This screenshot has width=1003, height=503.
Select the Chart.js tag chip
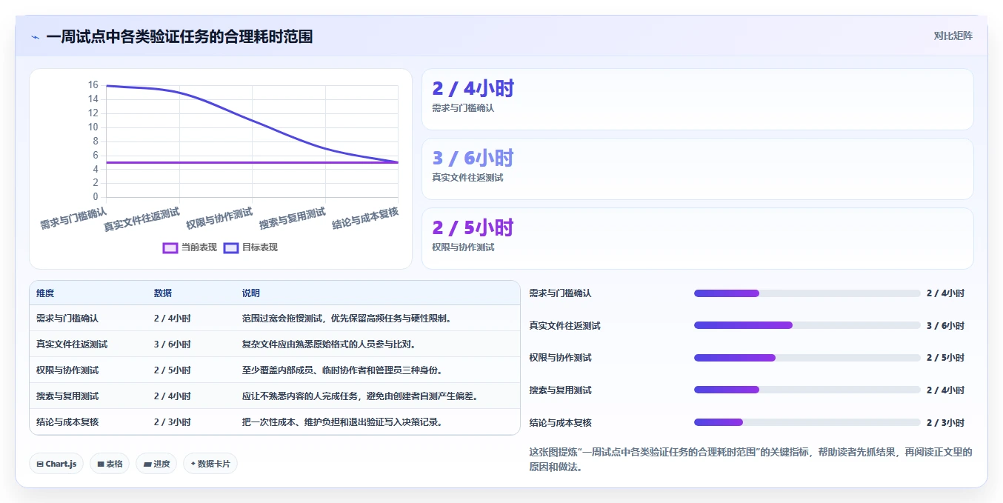[56, 464]
